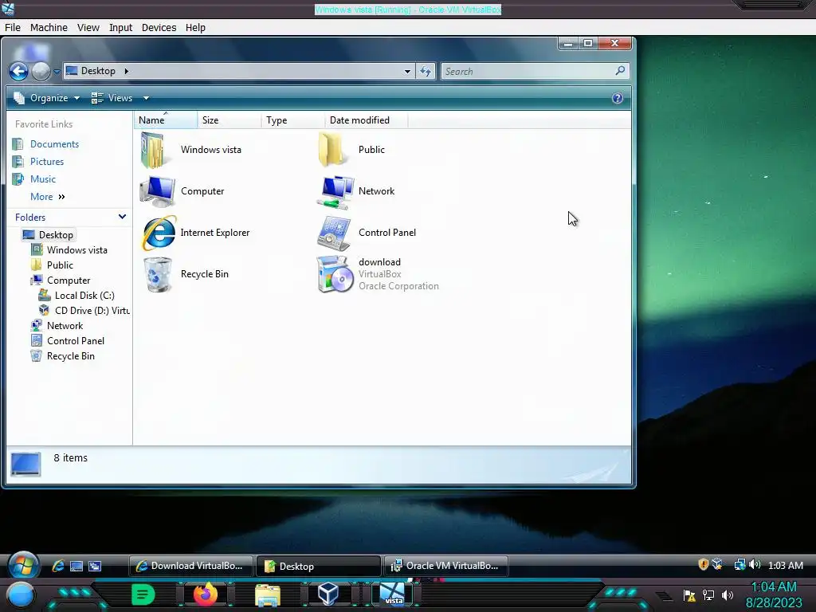Open VirtualBox cube icon in host dock
The image size is (816, 612).
point(328,594)
